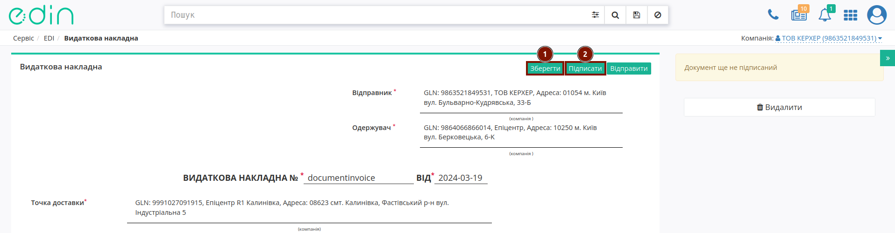Image resolution: width=895 pixels, height=233 pixels.
Task: Click the EDIN logo
Action: (41, 15)
